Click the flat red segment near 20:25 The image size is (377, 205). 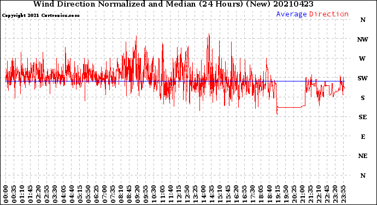pyautogui.click(x=290, y=107)
